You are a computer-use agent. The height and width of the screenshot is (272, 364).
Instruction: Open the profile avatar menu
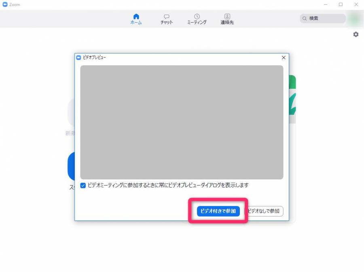pyautogui.click(x=355, y=19)
